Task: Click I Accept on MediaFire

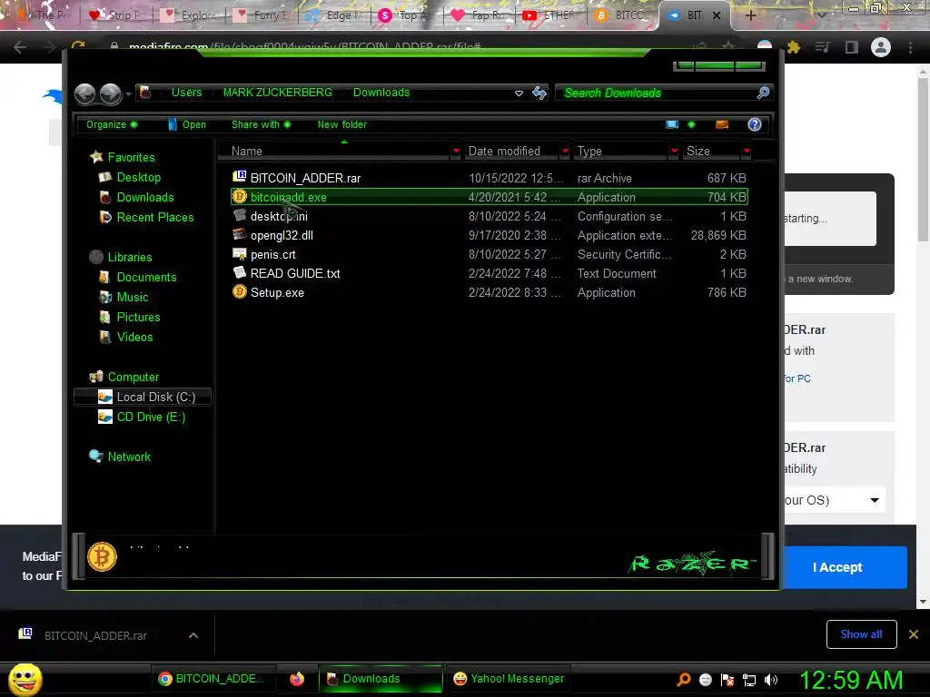Action: 836,567
